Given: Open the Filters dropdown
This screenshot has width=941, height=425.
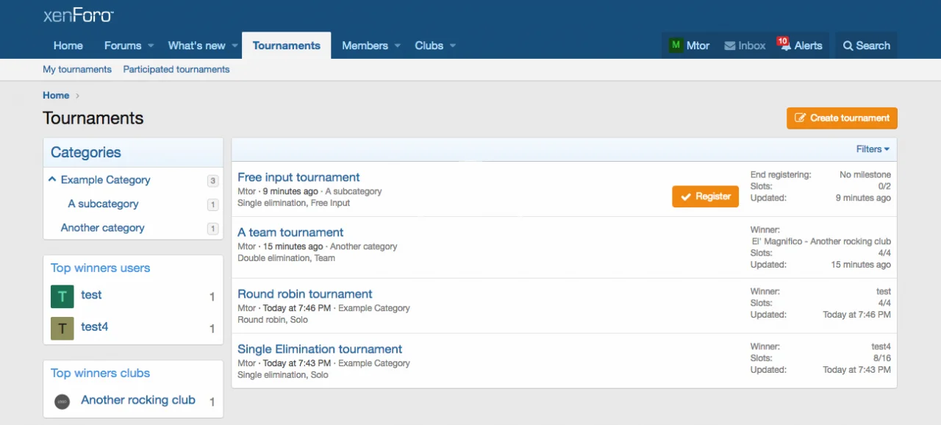Looking at the screenshot, I should (x=873, y=149).
